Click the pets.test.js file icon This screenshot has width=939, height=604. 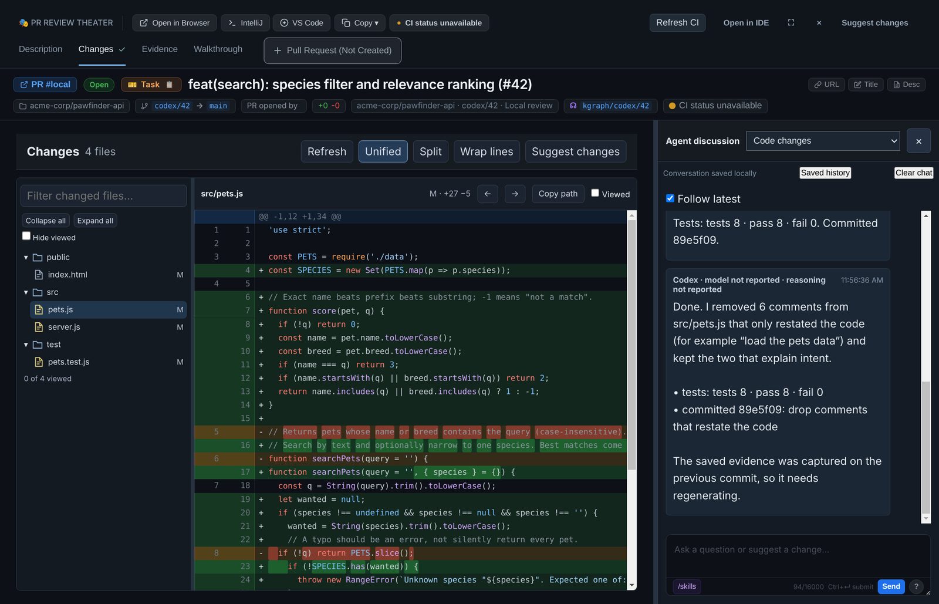coord(39,362)
